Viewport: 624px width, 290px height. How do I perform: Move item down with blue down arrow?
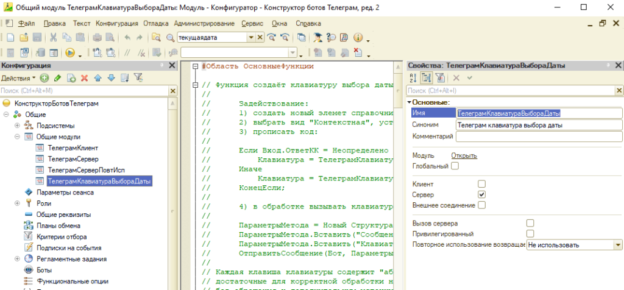[111, 78]
